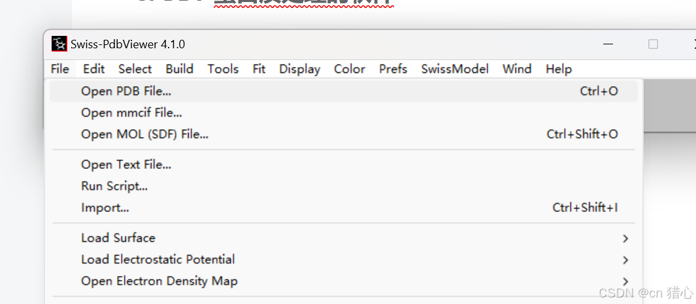
Task: Click the Swiss-PdbViewer app icon in title bar
Action: pos(59,44)
